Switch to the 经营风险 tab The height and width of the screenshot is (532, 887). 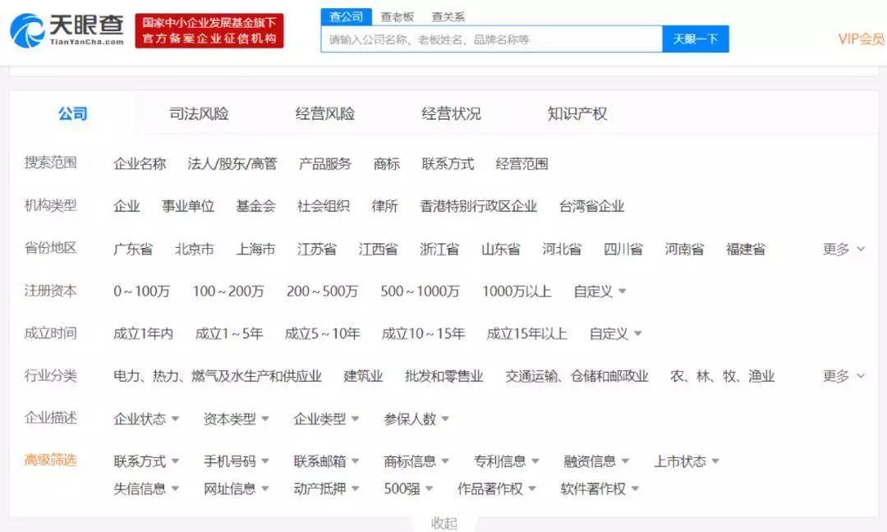pos(324,113)
